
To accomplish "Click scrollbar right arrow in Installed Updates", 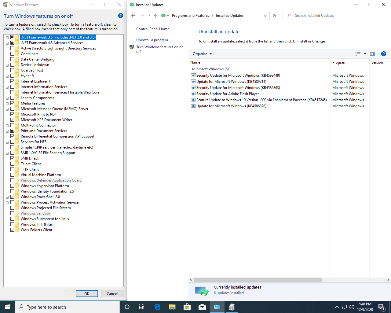I will pyautogui.click(x=388, y=280).
